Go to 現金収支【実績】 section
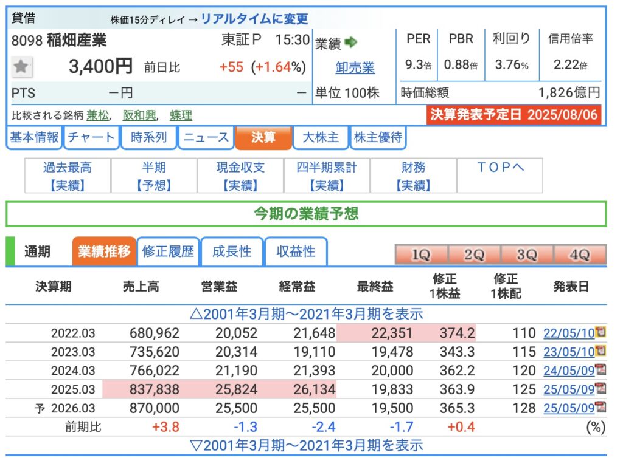 pyautogui.click(x=241, y=176)
